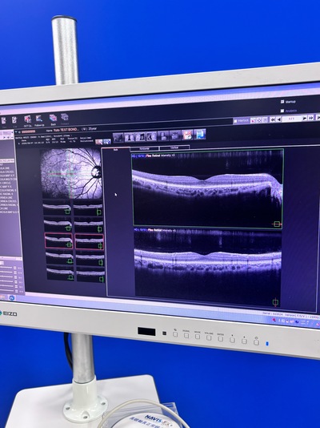Select the CORNEA LINE scan pattern

(7, 197)
